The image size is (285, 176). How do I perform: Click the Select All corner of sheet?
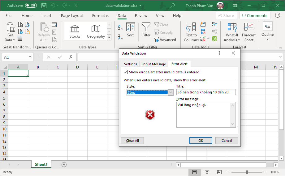pos(5,67)
